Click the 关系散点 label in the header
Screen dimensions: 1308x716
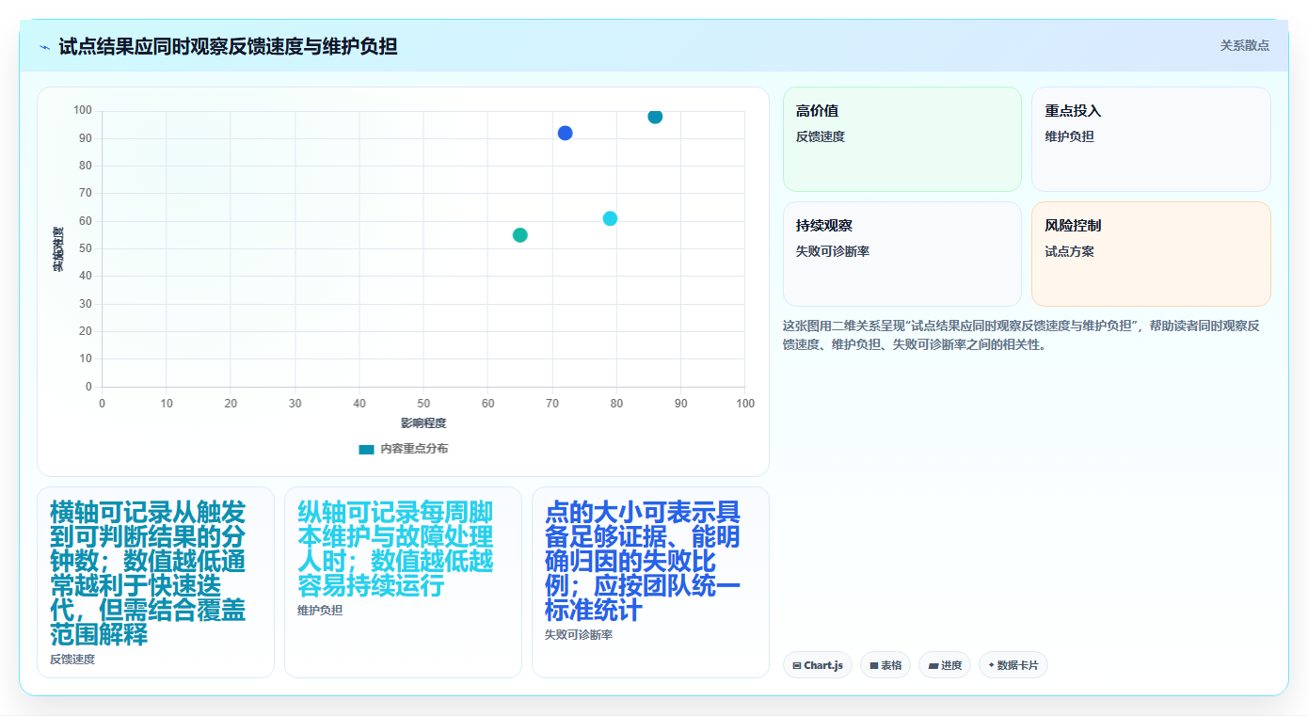click(x=1244, y=45)
